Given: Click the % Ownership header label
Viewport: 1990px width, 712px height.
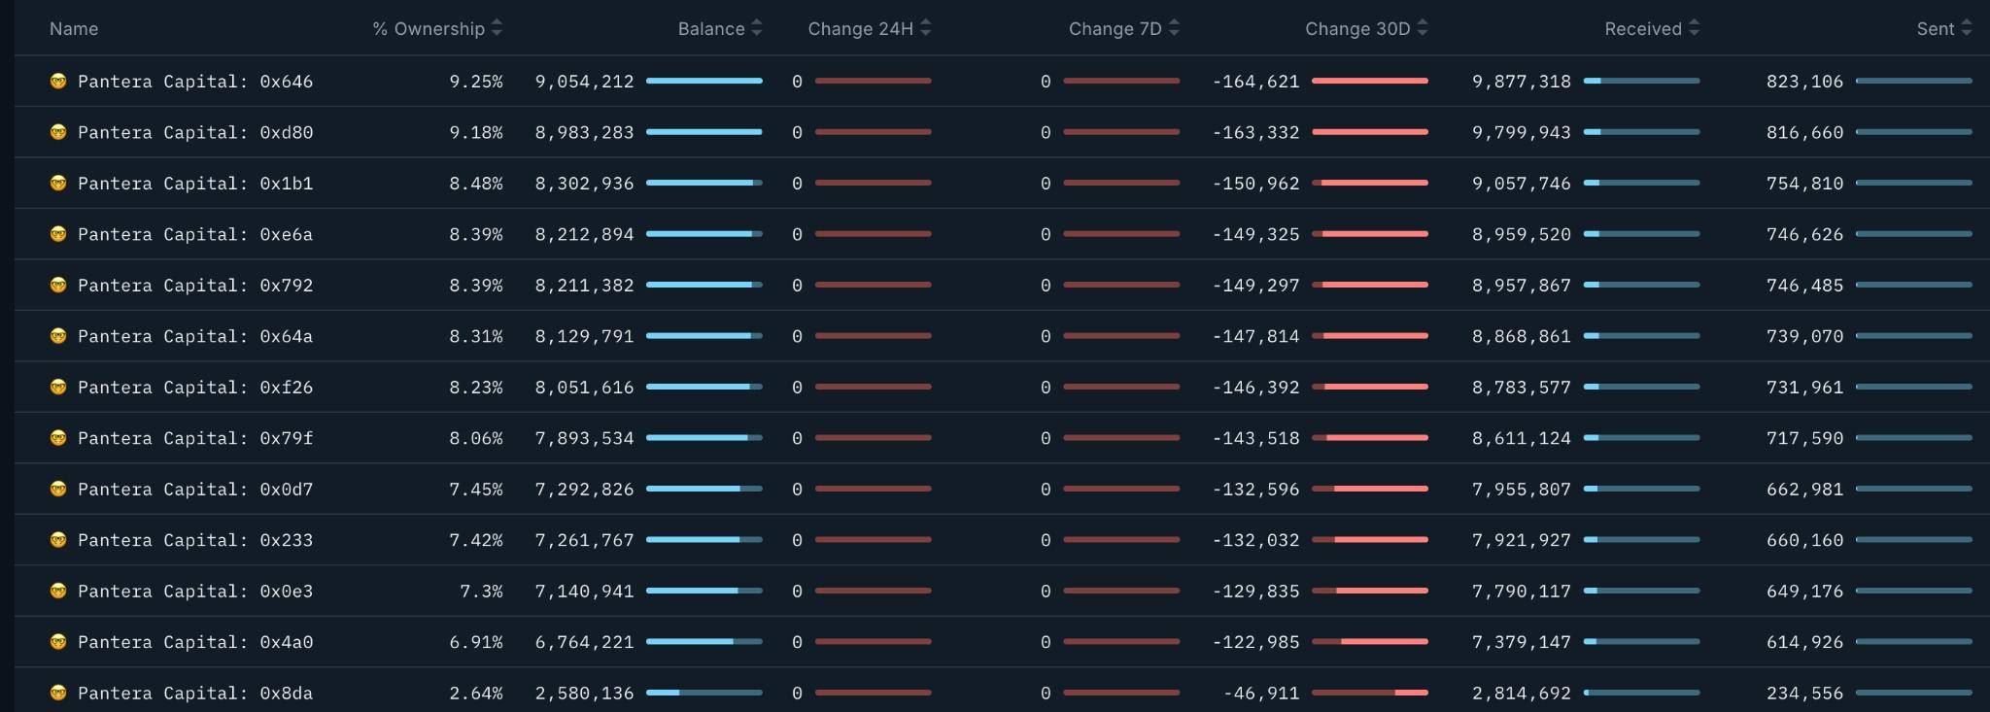Looking at the screenshot, I should pos(429,29).
